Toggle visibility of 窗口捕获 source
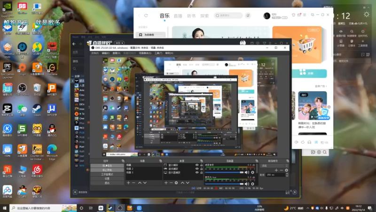Image resolution: width=376 pixels, height=212 pixels. click(197, 165)
